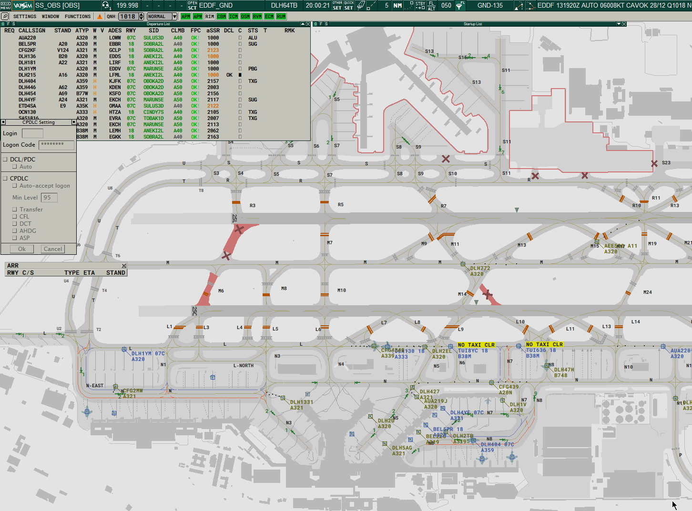The width and height of the screenshot is (692, 511).
Task: Click the F button in Departure List header
Action: pyautogui.click(x=9, y=24)
